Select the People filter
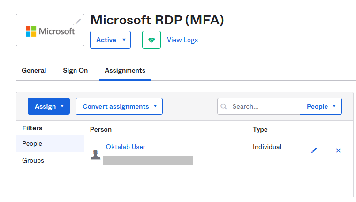356x202 pixels. 50,143
